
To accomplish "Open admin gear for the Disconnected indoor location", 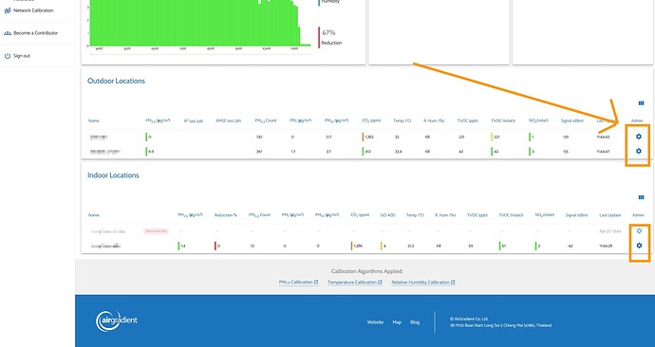I will pyautogui.click(x=639, y=230).
